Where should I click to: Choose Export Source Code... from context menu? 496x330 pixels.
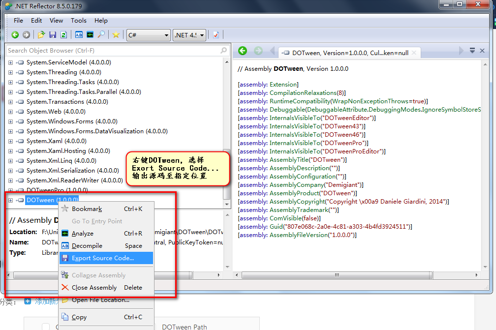(106, 258)
